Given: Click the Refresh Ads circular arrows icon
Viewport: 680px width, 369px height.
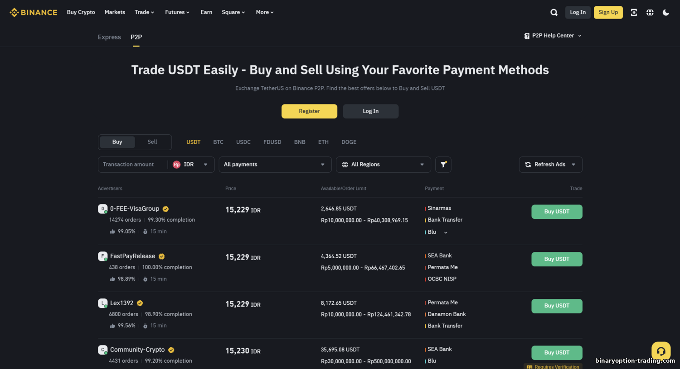Looking at the screenshot, I should pos(528,165).
